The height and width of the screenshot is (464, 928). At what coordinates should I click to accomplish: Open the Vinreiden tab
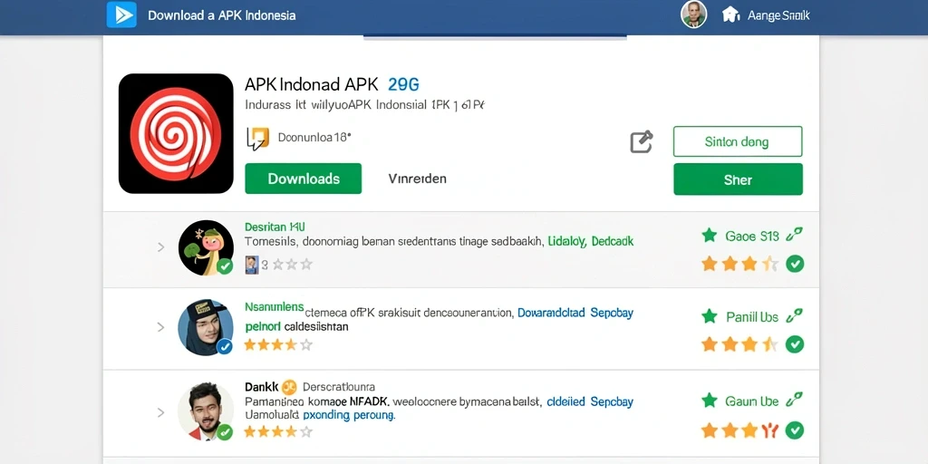click(x=417, y=179)
